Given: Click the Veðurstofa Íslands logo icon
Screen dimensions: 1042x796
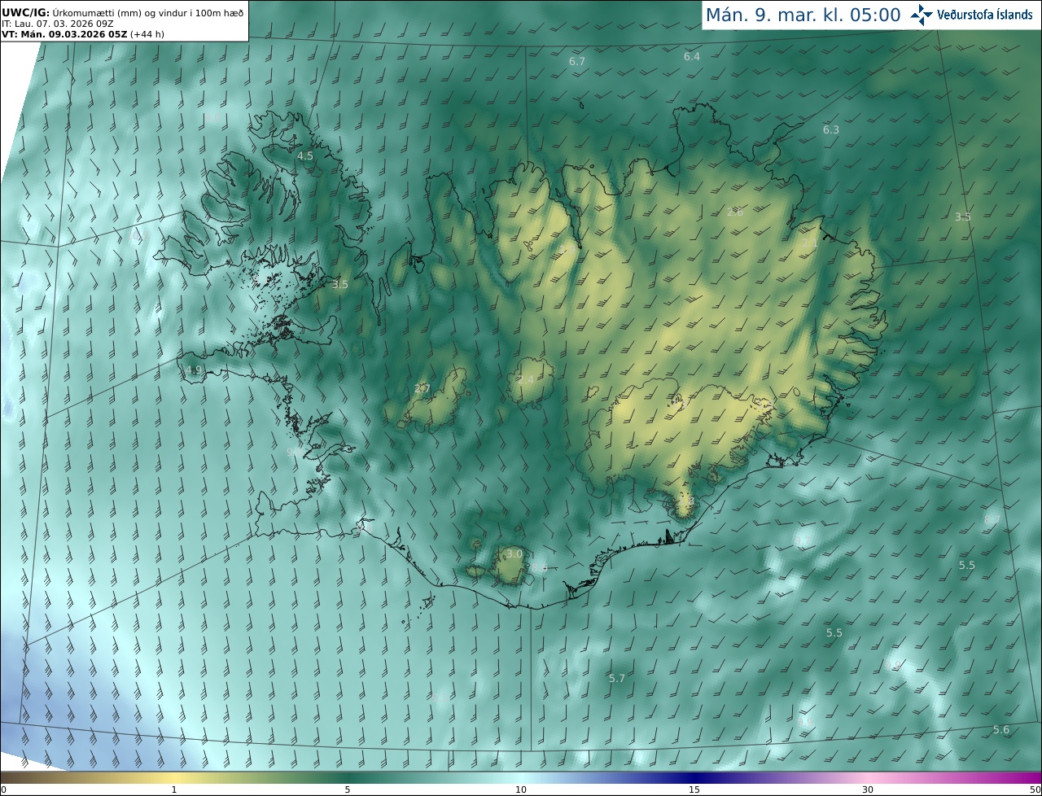Looking at the screenshot, I should click(x=922, y=15).
